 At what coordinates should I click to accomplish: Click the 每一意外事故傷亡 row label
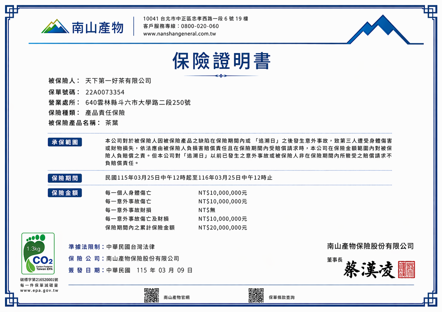[128, 202]
